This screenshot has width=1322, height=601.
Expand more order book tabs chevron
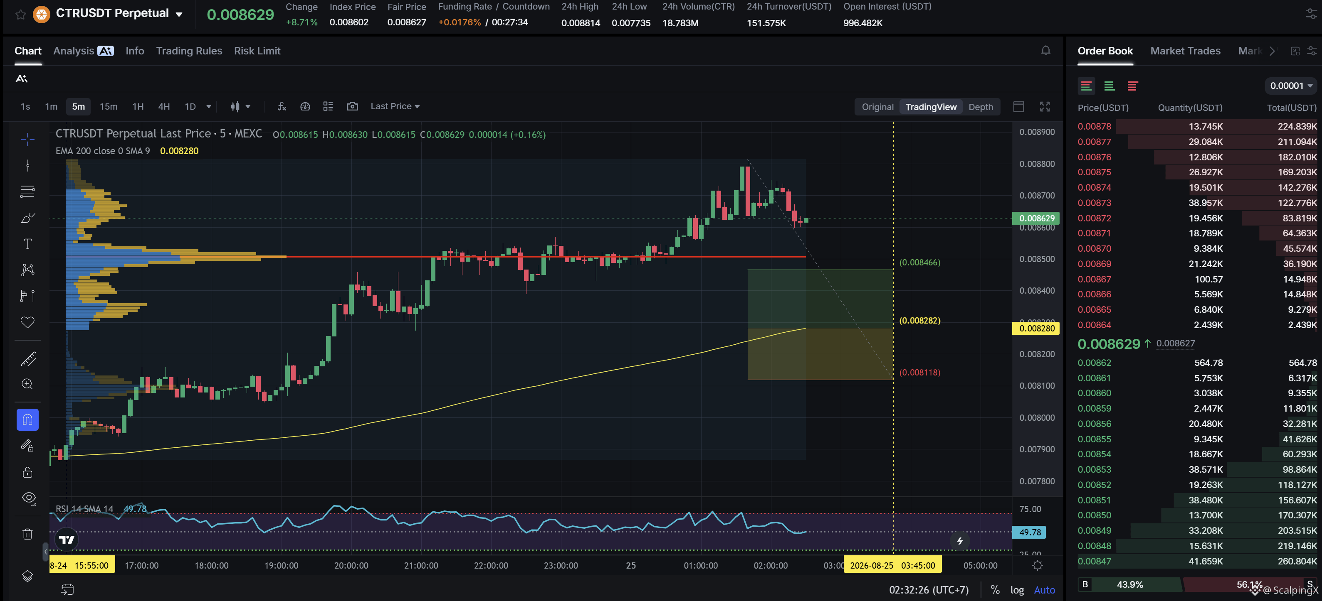(x=1272, y=51)
